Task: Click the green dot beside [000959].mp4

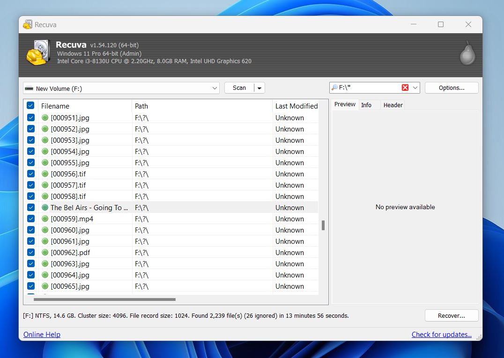Action: click(44, 219)
